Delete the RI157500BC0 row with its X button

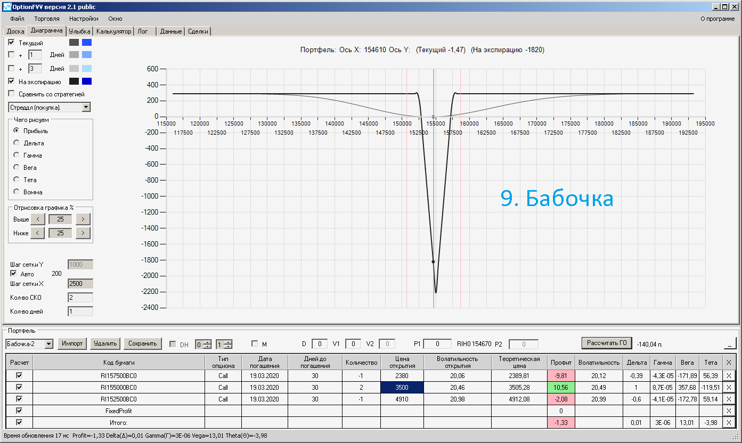pos(729,376)
